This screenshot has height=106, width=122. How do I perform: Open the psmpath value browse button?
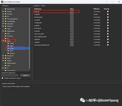[72, 31]
